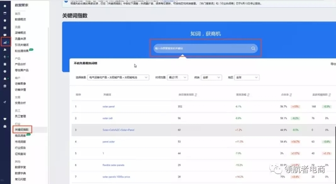
Task: Open 流量来源 menu item
Action: click(20, 39)
